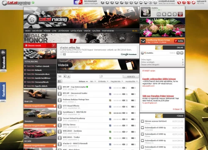The image size is (208, 150).
Task: Open the rFactor online liga ad link
Action: click(x=70, y=47)
